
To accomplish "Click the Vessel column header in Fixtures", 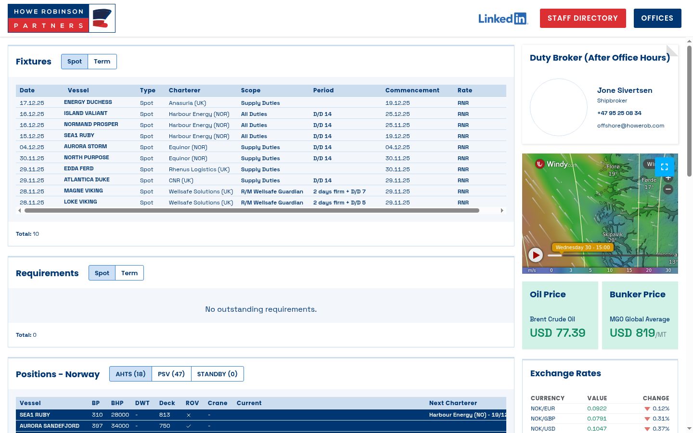I will (78, 90).
